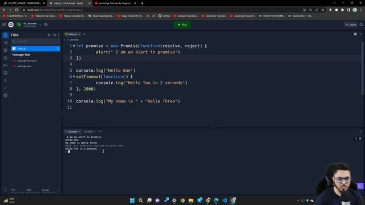Select index.js in the file tree
Screen dimensions: 365x205
click(35, 48)
